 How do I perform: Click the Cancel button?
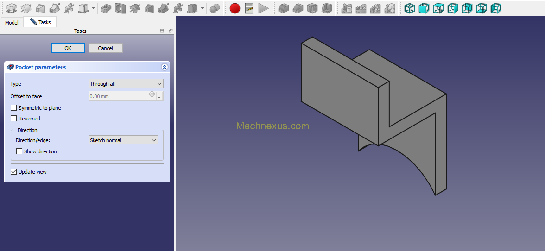click(106, 48)
